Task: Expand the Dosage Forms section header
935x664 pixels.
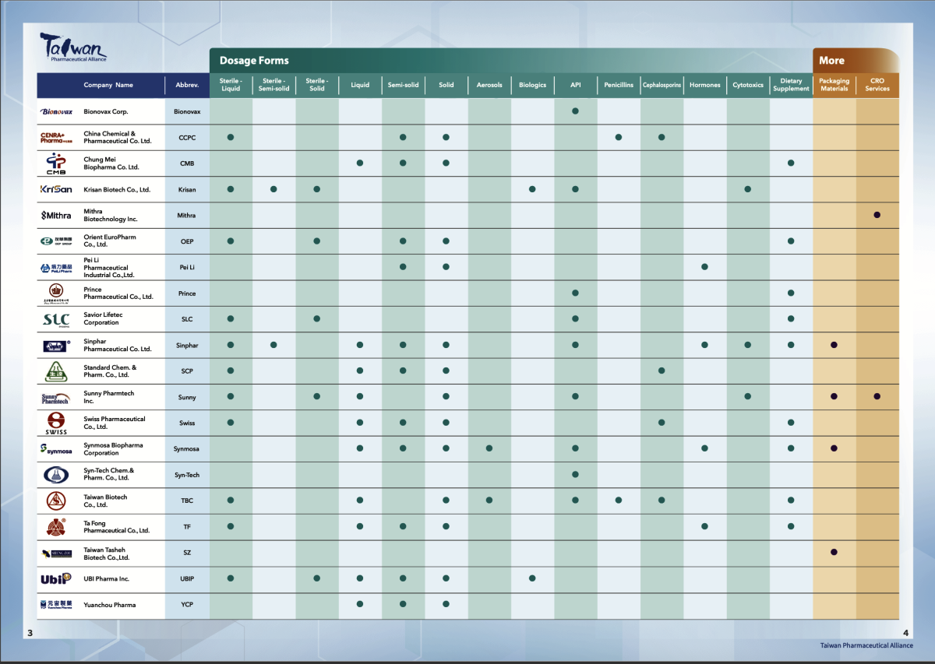Action: pyautogui.click(x=254, y=60)
